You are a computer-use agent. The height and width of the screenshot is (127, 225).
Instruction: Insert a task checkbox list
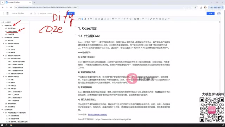coord(102,19)
